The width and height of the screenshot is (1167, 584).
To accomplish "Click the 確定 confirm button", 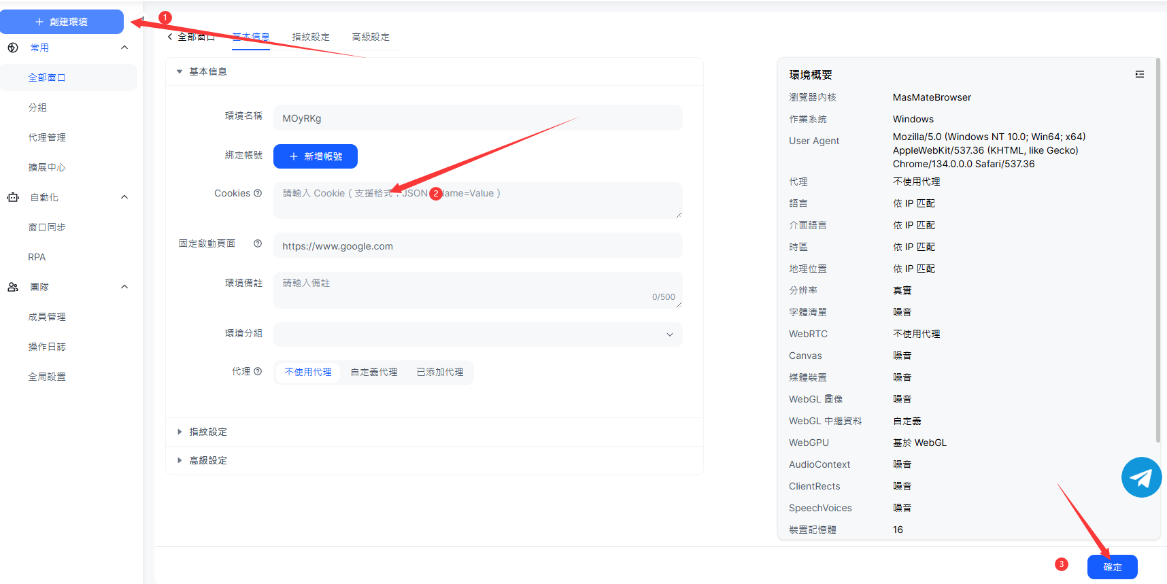I will [1112, 566].
